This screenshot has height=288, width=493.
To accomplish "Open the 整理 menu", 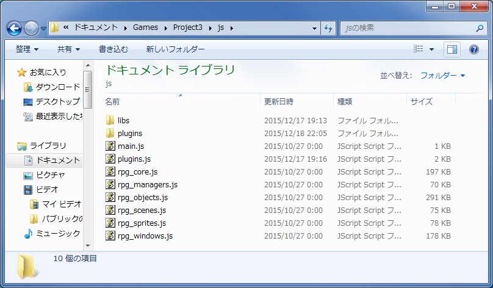I will pyautogui.click(x=27, y=49).
